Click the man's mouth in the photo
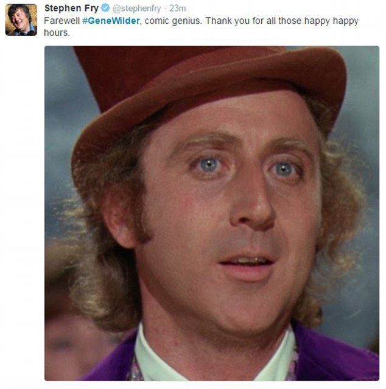 245,268
